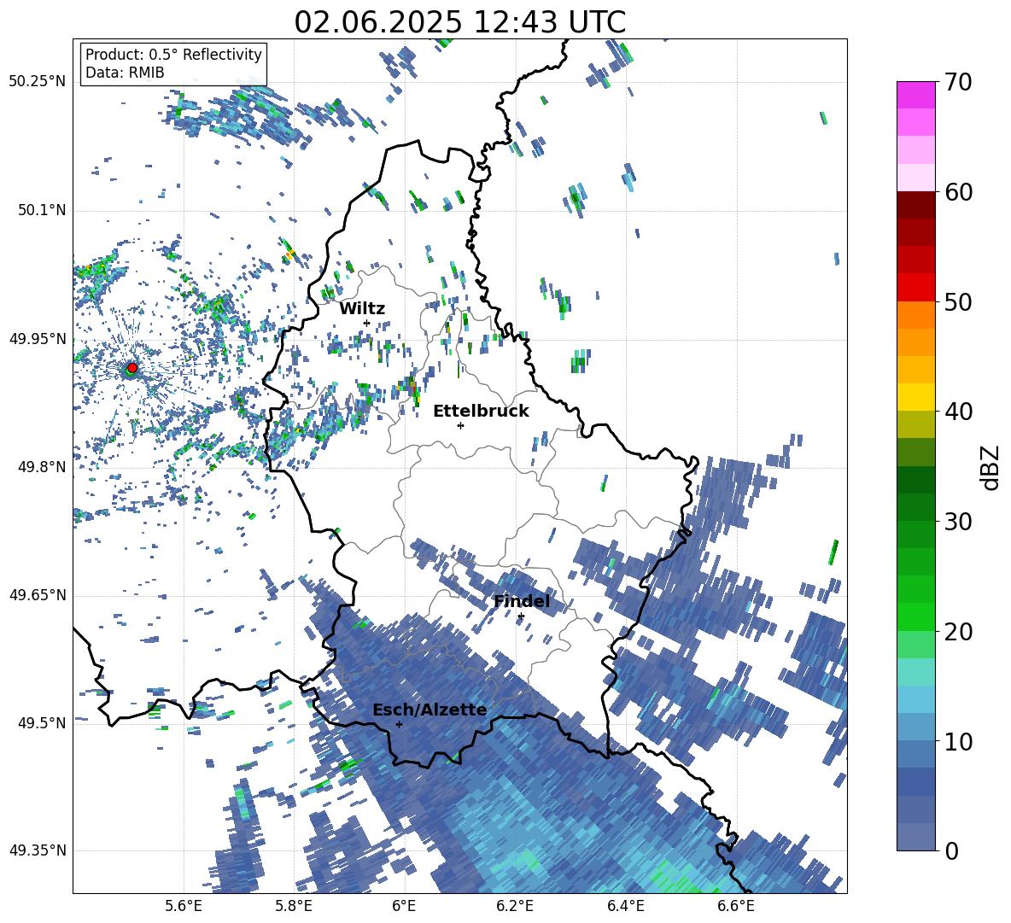The height and width of the screenshot is (923, 1011).
Task: Pick the orange swatch below 50 dBZ
Action: tap(915, 315)
